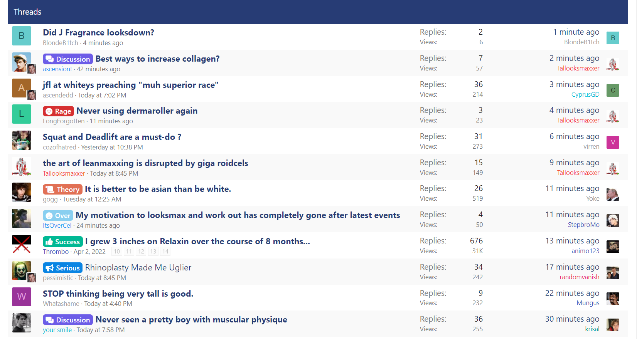Click the light-blue Over prefix tag
Screen dimensions: 637x339
pos(58,215)
